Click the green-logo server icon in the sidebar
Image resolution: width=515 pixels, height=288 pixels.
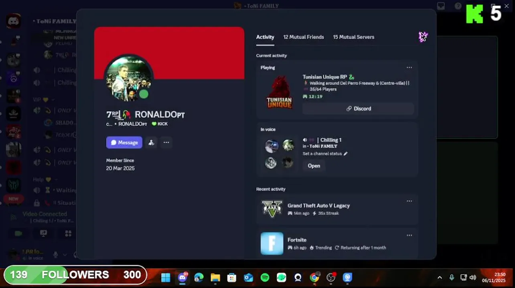tap(14, 185)
